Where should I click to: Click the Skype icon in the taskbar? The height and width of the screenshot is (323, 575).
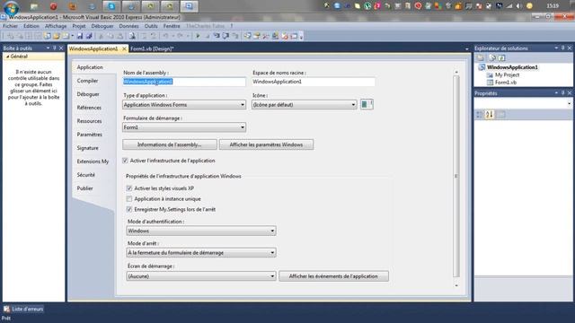pos(111,6)
